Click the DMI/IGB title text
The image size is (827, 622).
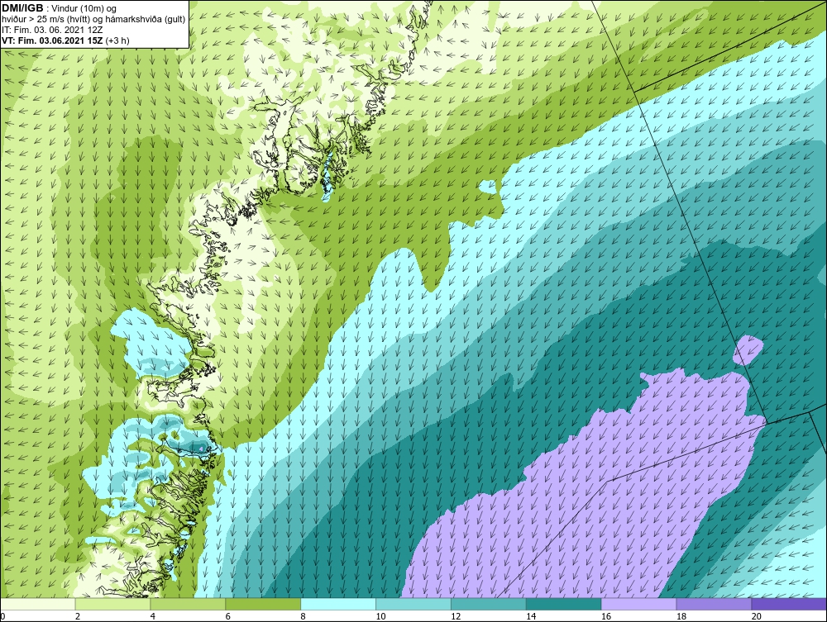pyautogui.click(x=22, y=8)
